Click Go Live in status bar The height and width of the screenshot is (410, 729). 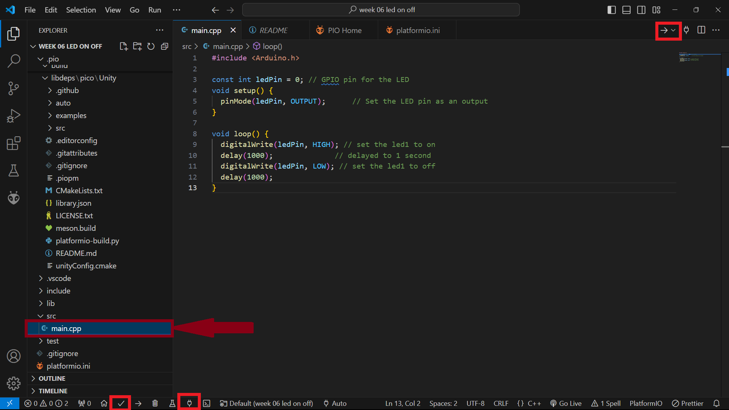click(x=566, y=403)
